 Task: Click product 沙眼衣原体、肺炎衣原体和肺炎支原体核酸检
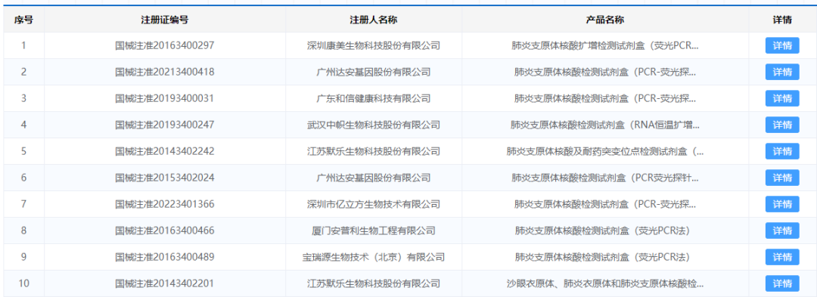pos(605,283)
